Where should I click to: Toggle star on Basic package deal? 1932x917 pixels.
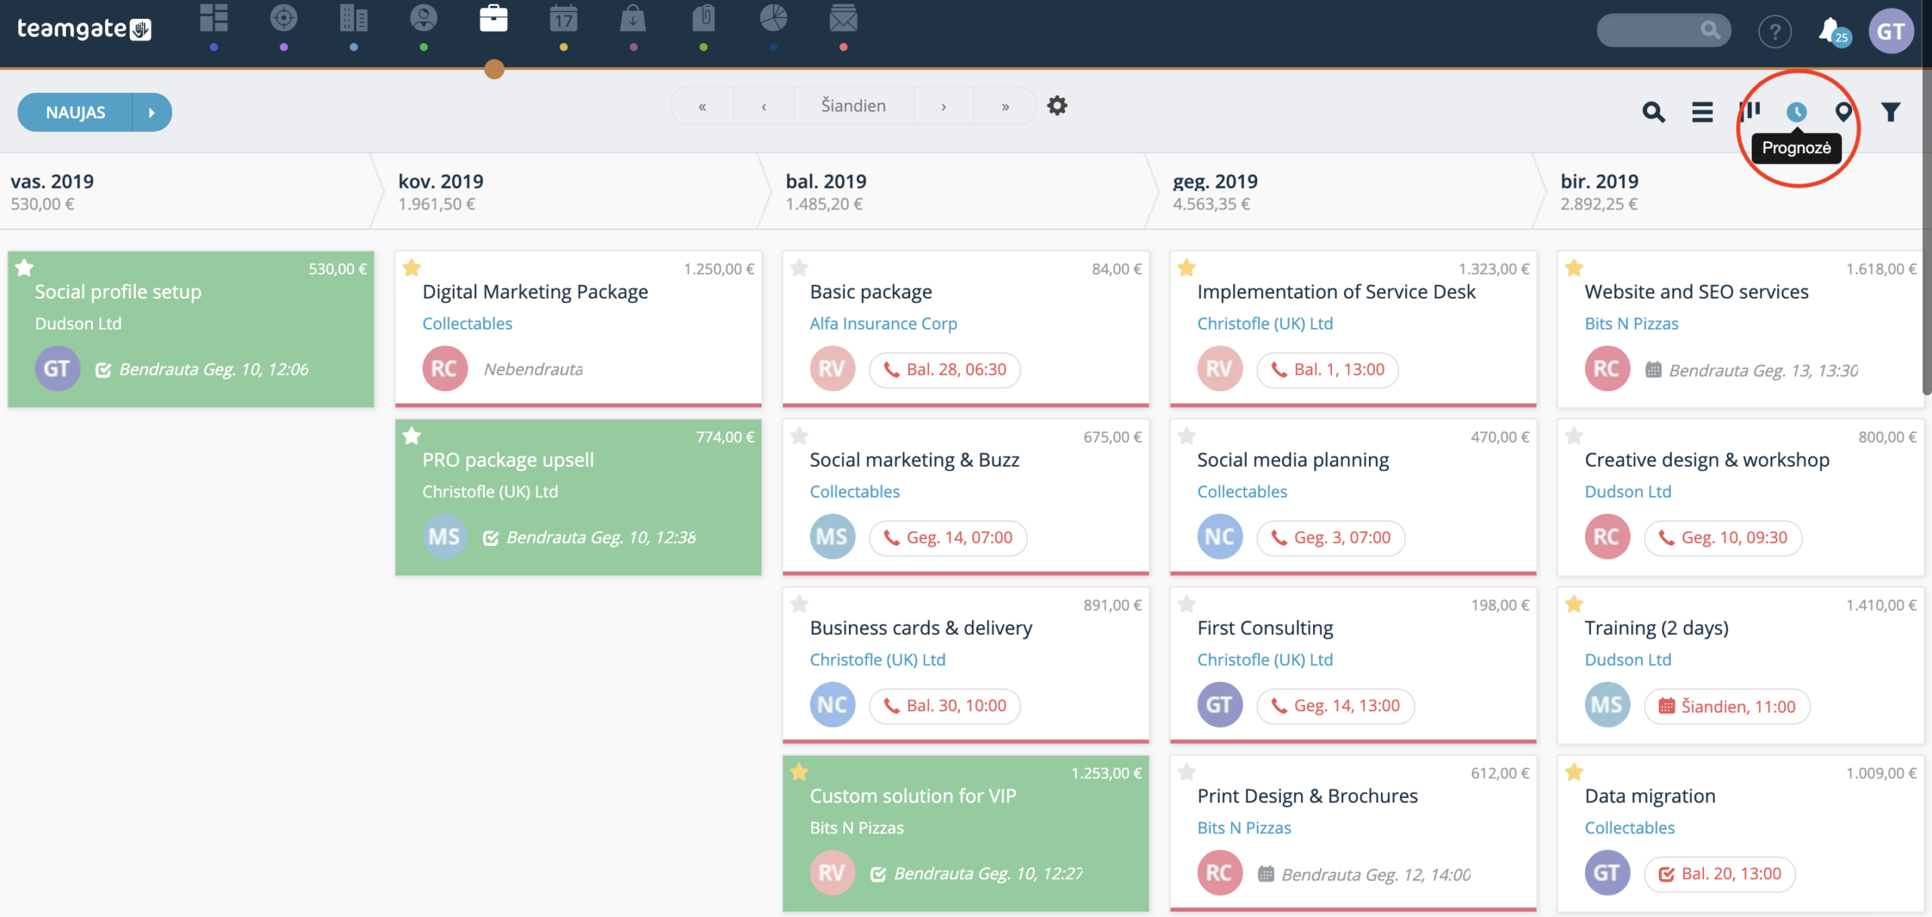[799, 267]
